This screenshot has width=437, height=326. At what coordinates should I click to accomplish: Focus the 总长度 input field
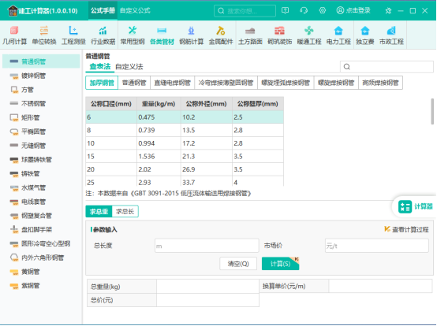(207, 246)
